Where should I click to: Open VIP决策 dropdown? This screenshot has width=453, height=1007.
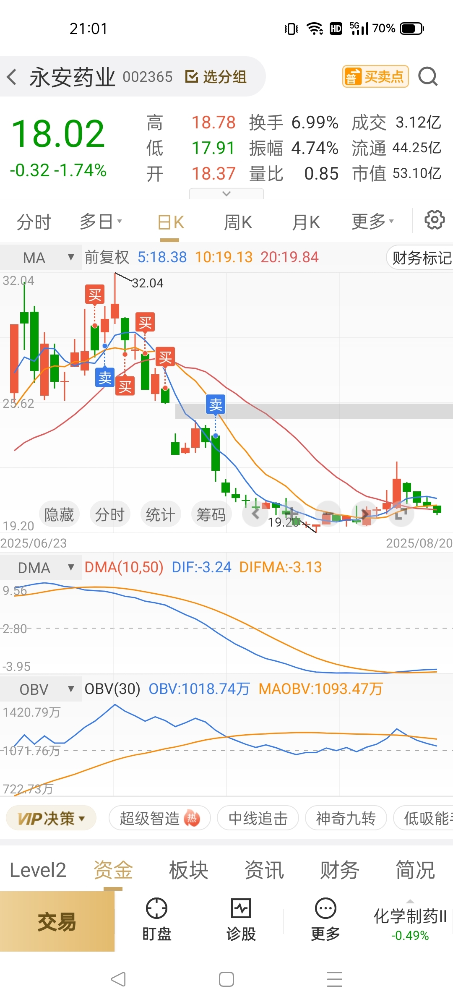coord(51,818)
